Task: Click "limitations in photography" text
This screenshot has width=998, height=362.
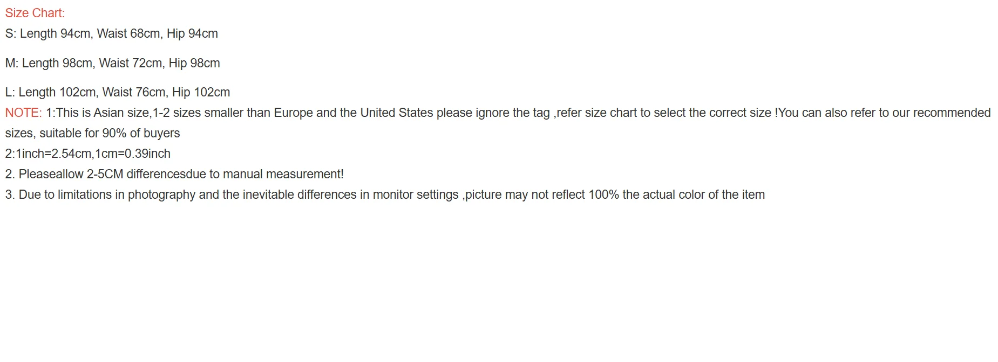Action: [x=126, y=194]
